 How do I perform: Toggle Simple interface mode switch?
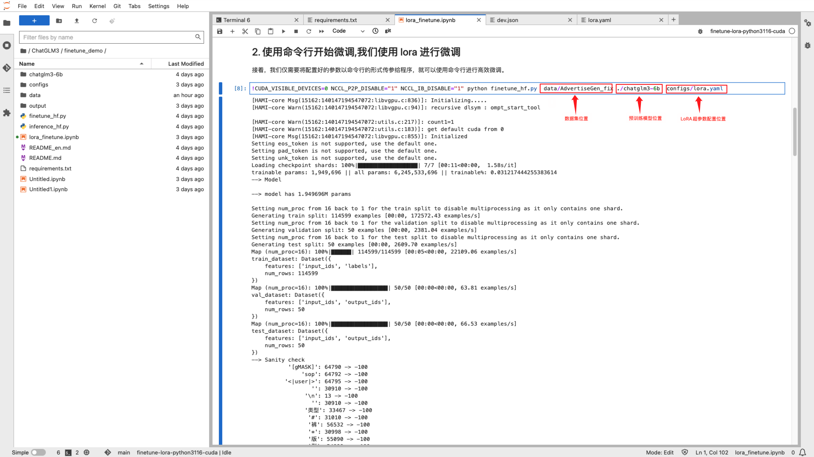coord(38,452)
